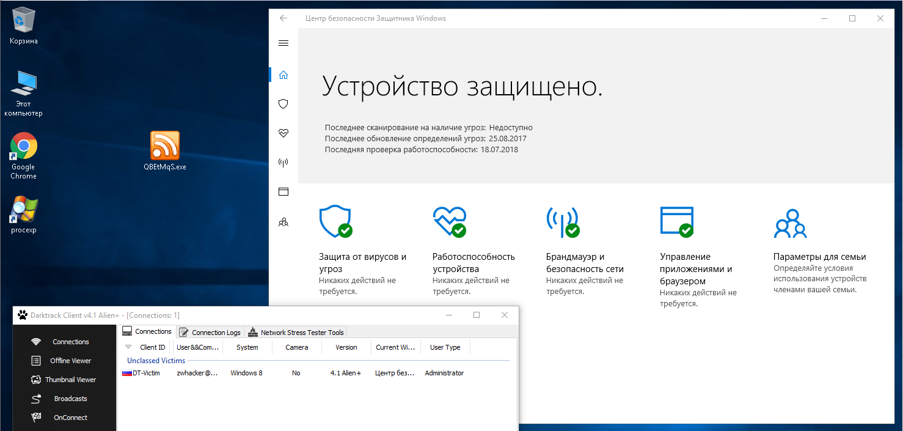Open the heart device health sidebar icon
Viewport: 903px width, 431px height.
click(x=283, y=133)
